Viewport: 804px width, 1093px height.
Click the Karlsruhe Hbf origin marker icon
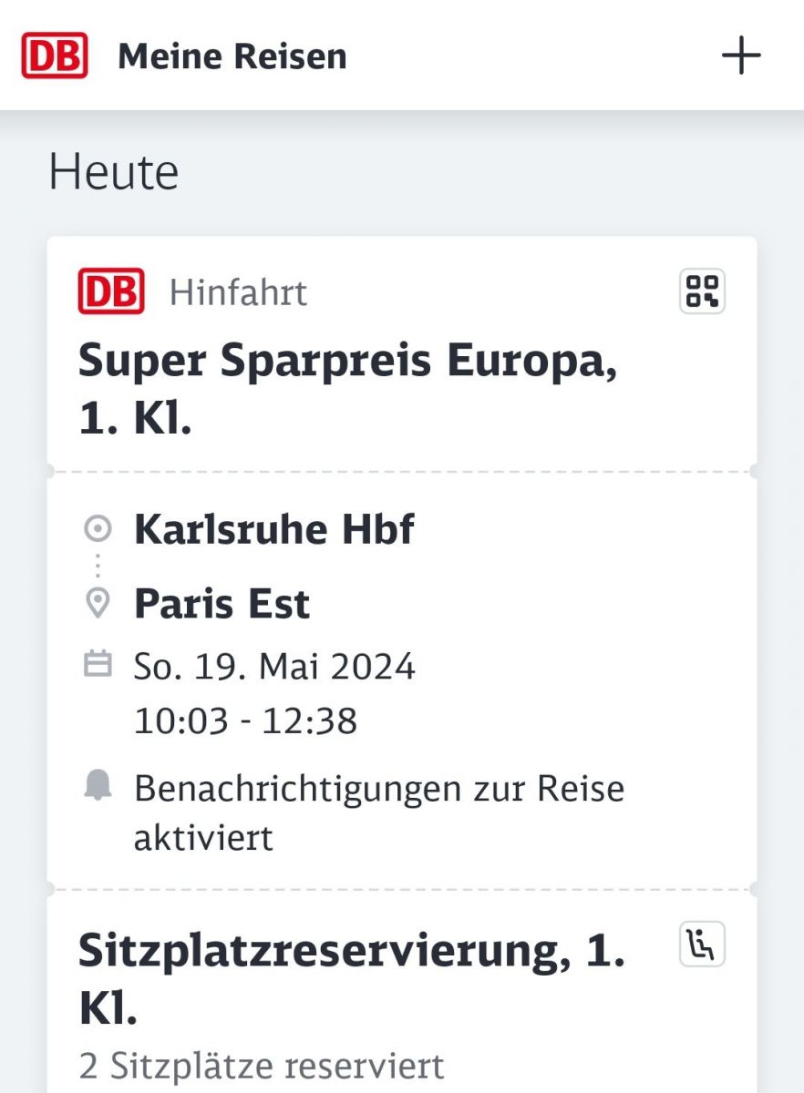coord(97,528)
